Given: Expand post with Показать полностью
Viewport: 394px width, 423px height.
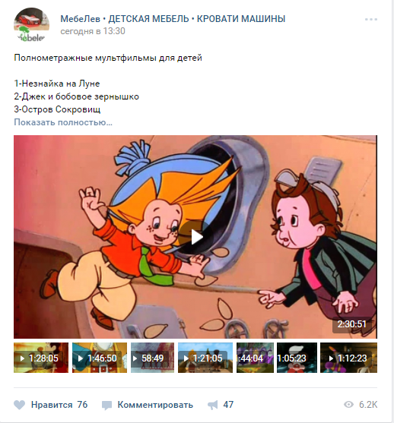Looking at the screenshot, I should click(63, 122).
